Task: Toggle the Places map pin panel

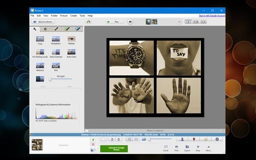Action: (x=194, y=139)
